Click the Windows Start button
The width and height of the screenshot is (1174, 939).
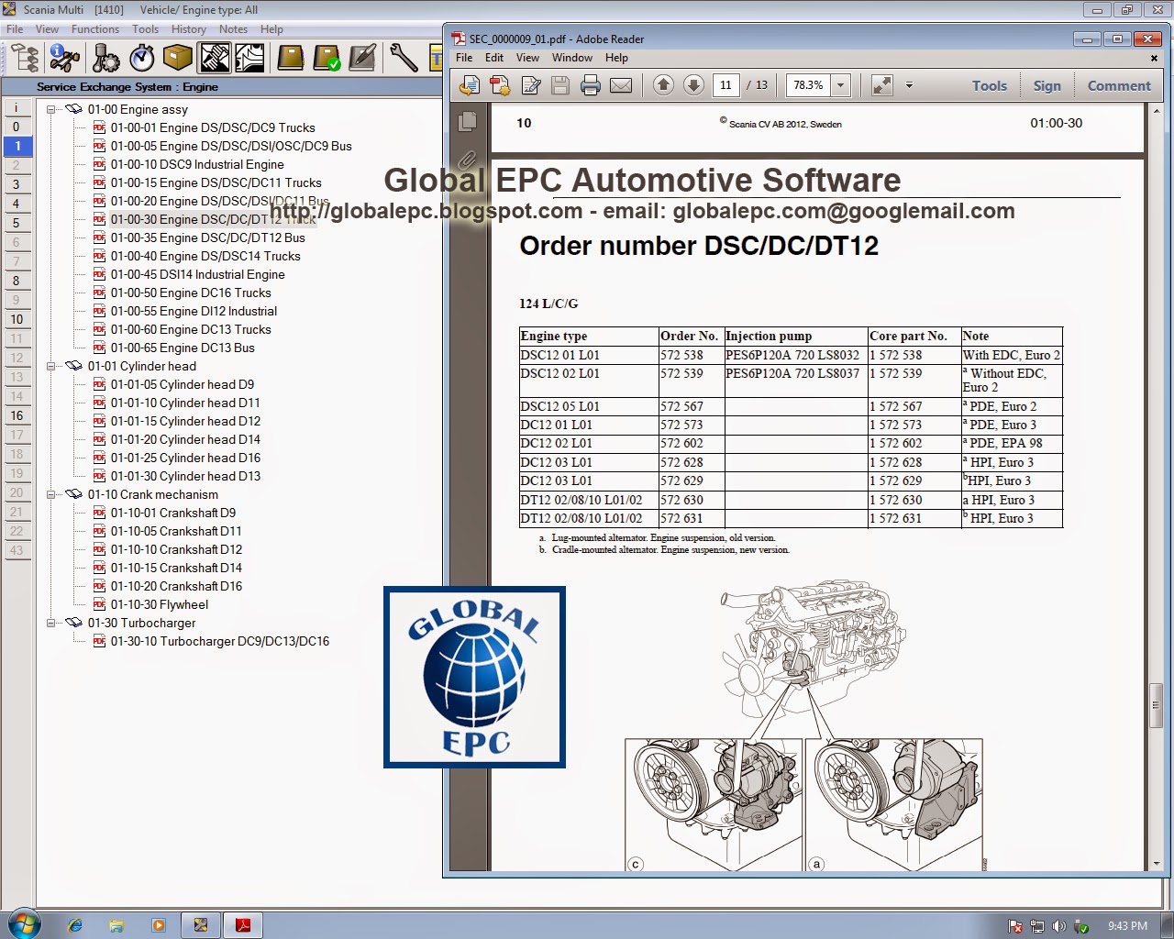23,924
